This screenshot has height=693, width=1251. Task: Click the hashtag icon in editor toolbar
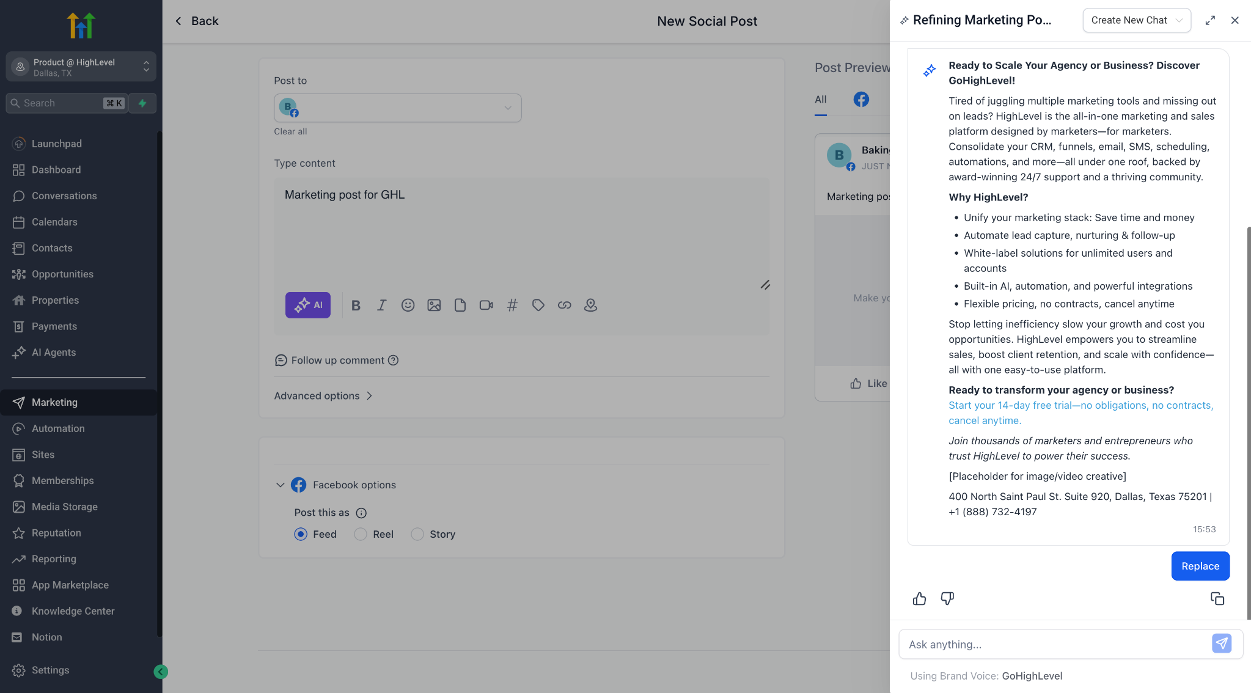[x=512, y=305]
